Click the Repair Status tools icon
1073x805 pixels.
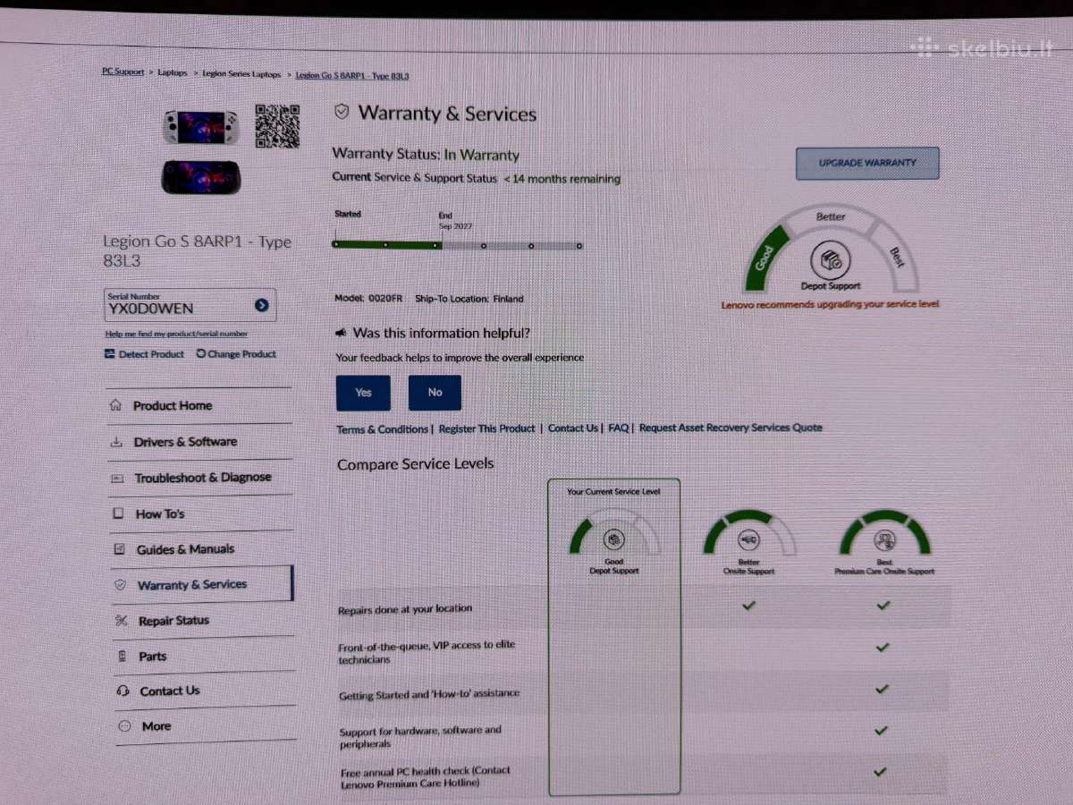pos(121,621)
